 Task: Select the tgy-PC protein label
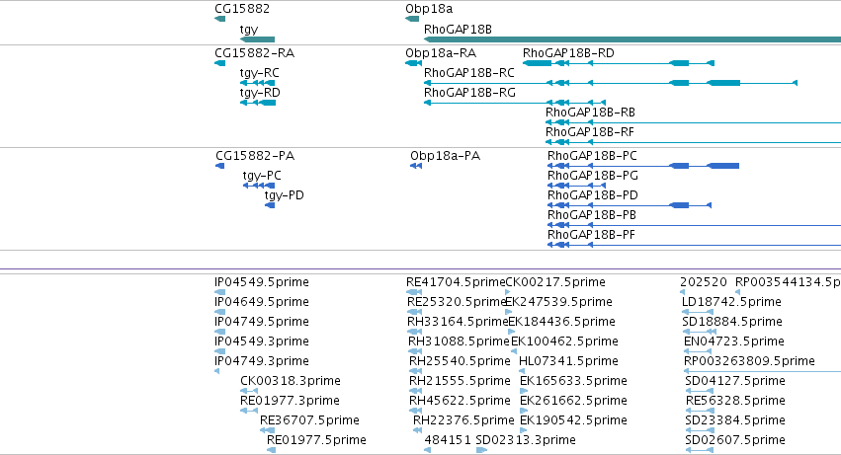tap(262, 176)
